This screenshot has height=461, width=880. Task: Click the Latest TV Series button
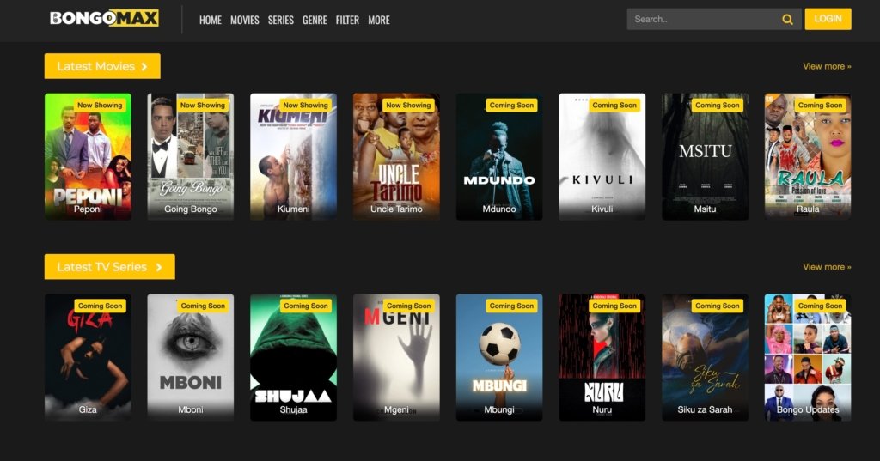(x=109, y=267)
